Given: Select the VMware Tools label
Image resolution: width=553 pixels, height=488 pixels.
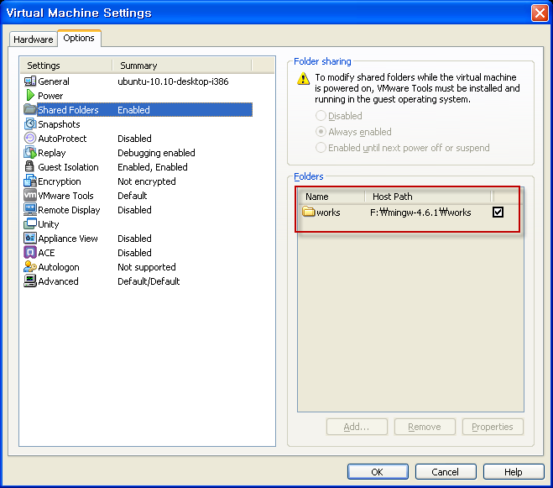Looking at the screenshot, I should tap(65, 196).
